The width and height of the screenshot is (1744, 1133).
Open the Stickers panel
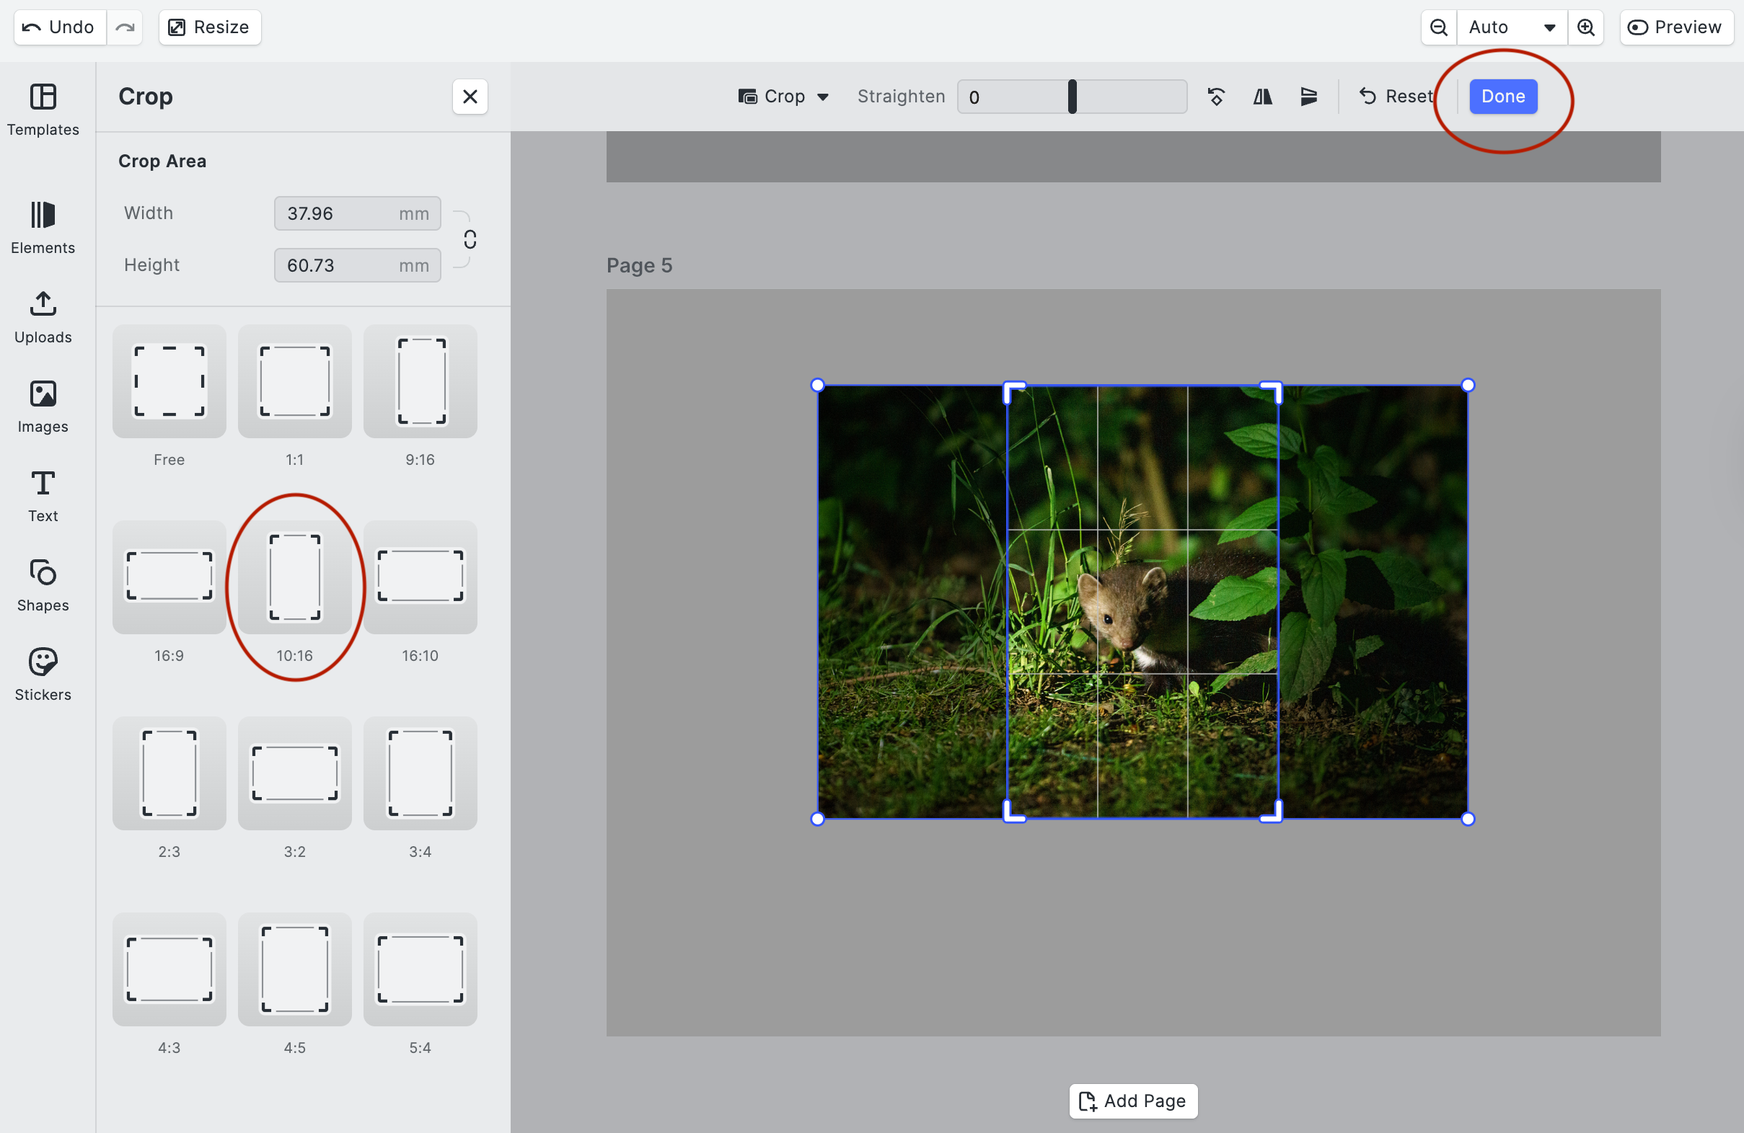43,674
